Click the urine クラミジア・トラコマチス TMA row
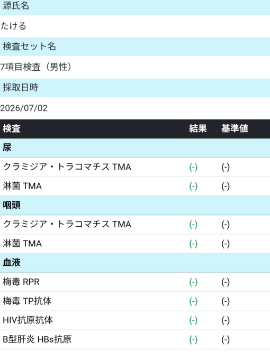This screenshot has height=352, width=270. 135,167
